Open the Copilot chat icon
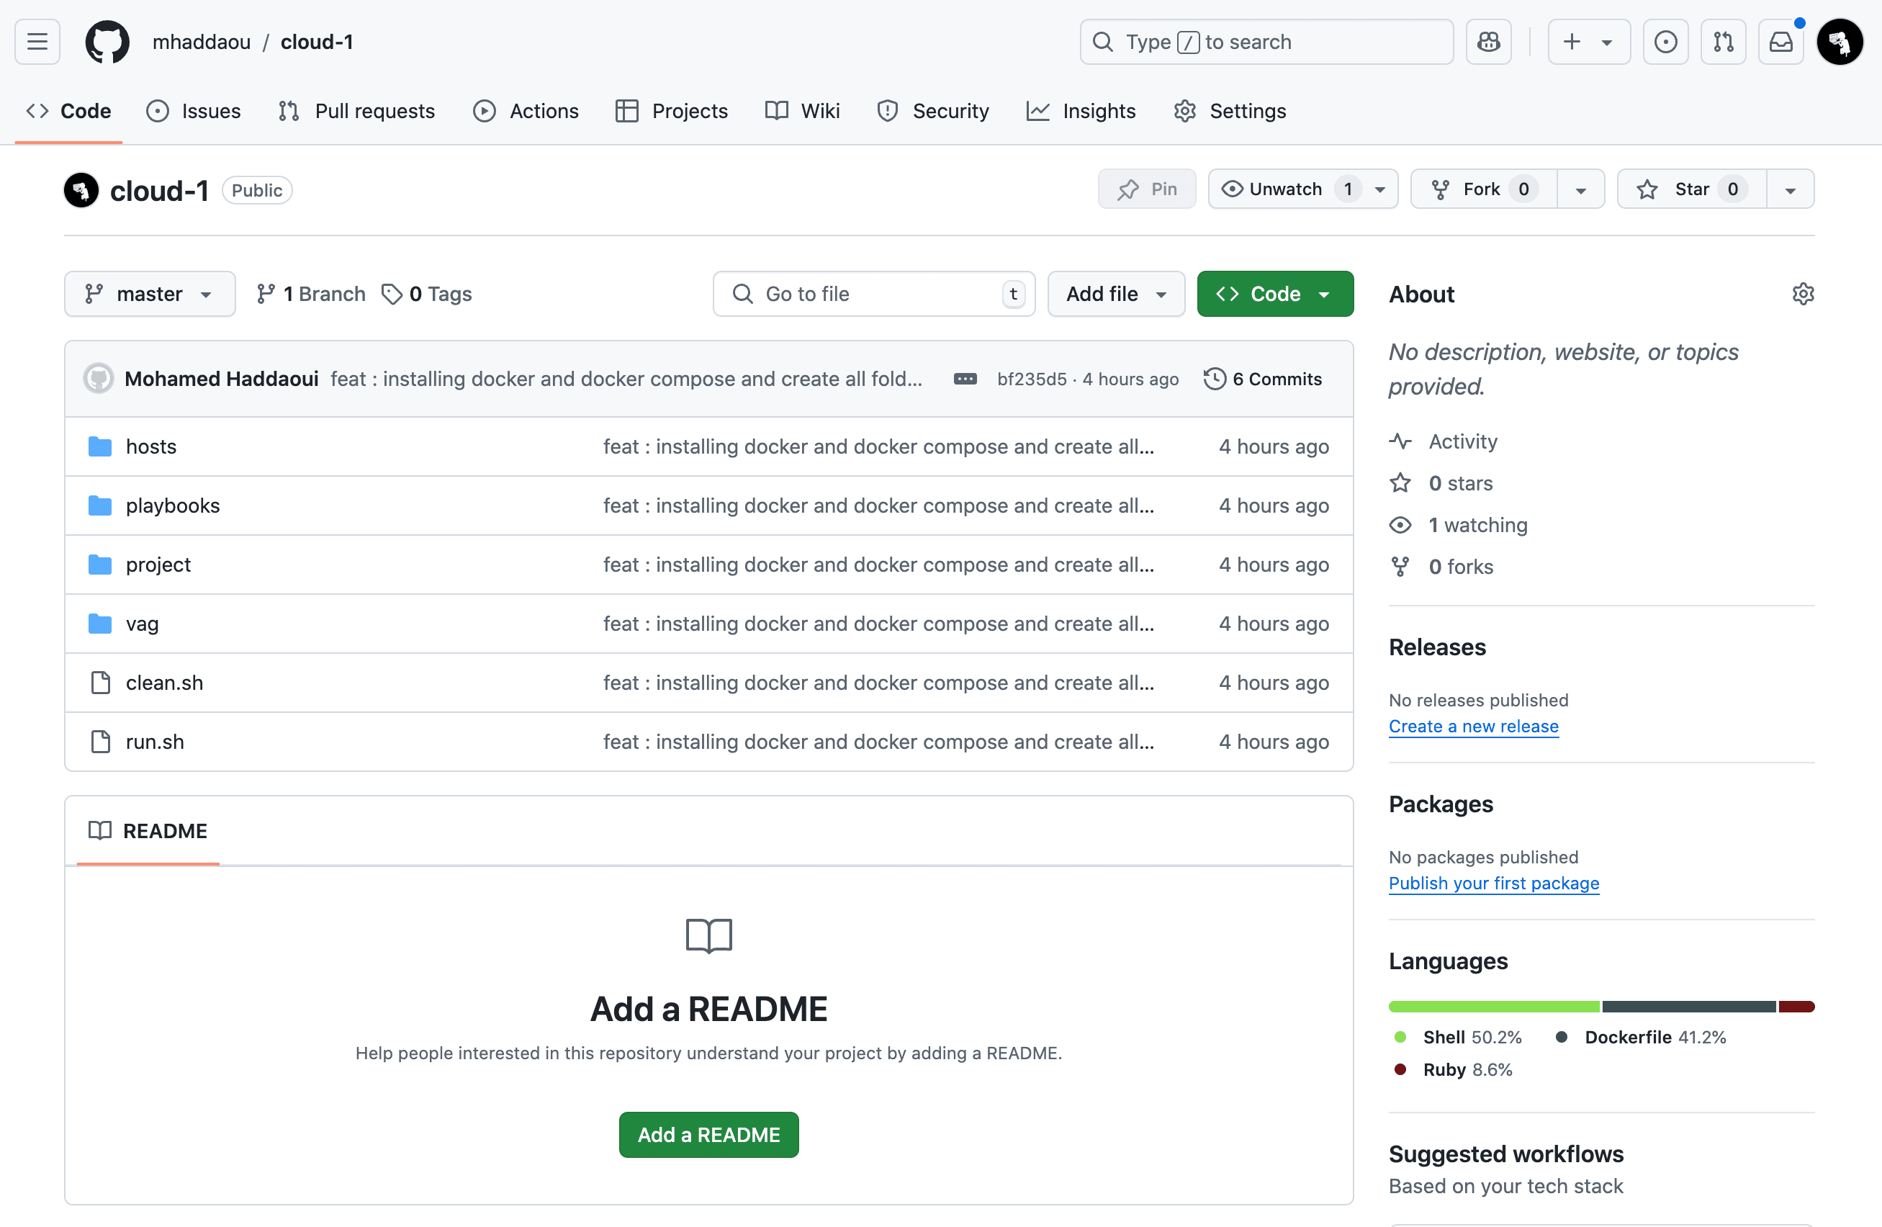Image resolution: width=1882 pixels, height=1227 pixels. click(1488, 42)
